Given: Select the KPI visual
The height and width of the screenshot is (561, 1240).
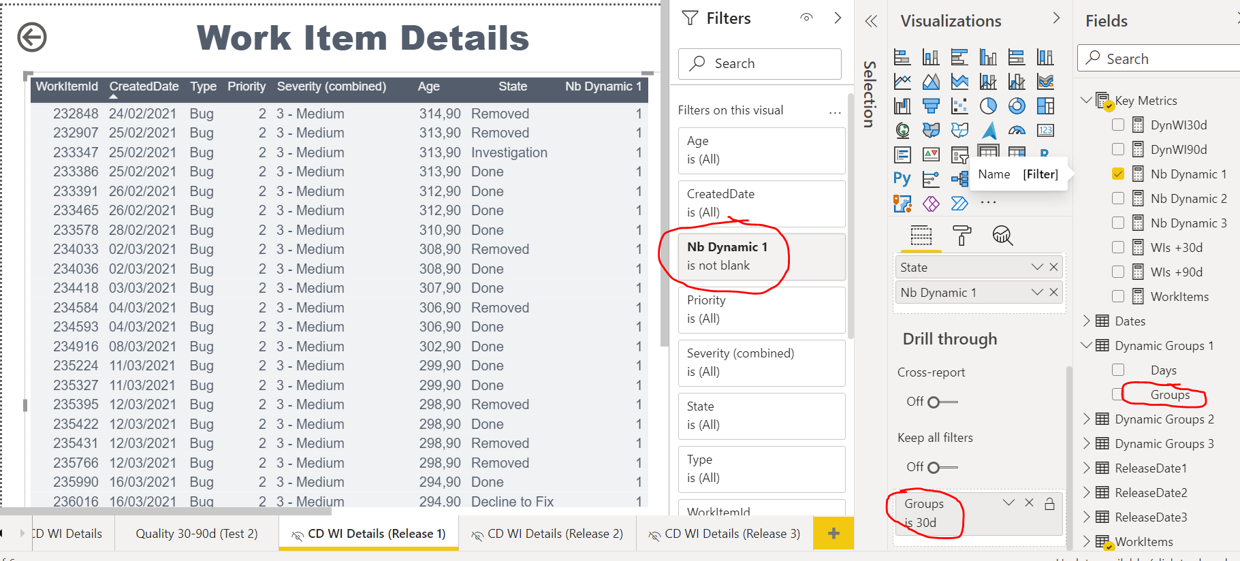Looking at the screenshot, I should [x=931, y=155].
